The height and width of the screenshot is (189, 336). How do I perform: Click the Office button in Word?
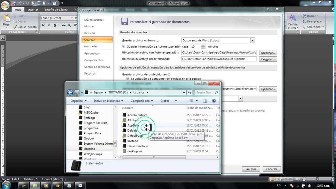[x=5, y=6]
